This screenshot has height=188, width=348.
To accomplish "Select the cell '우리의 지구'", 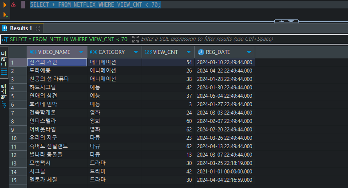I will click(x=57, y=138).
